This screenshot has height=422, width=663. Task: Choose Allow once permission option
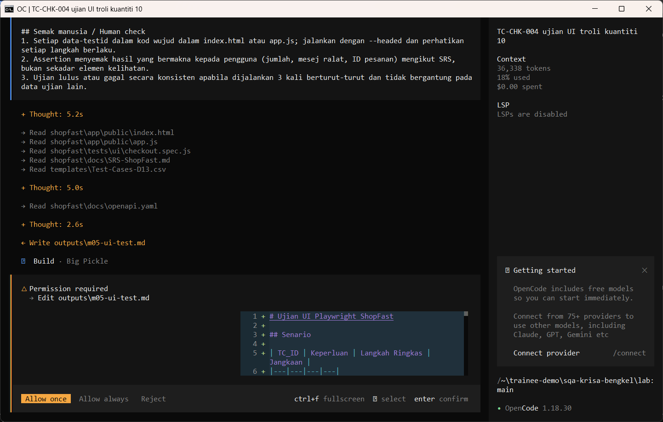coord(46,399)
